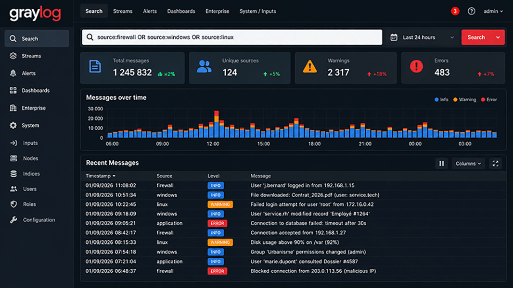This screenshot has width=513, height=288.
Task: Click the Graylog logo
Action: [35, 13]
